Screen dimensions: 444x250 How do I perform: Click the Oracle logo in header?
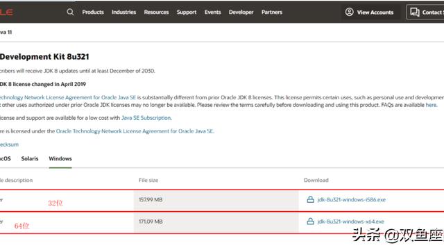point(6,12)
